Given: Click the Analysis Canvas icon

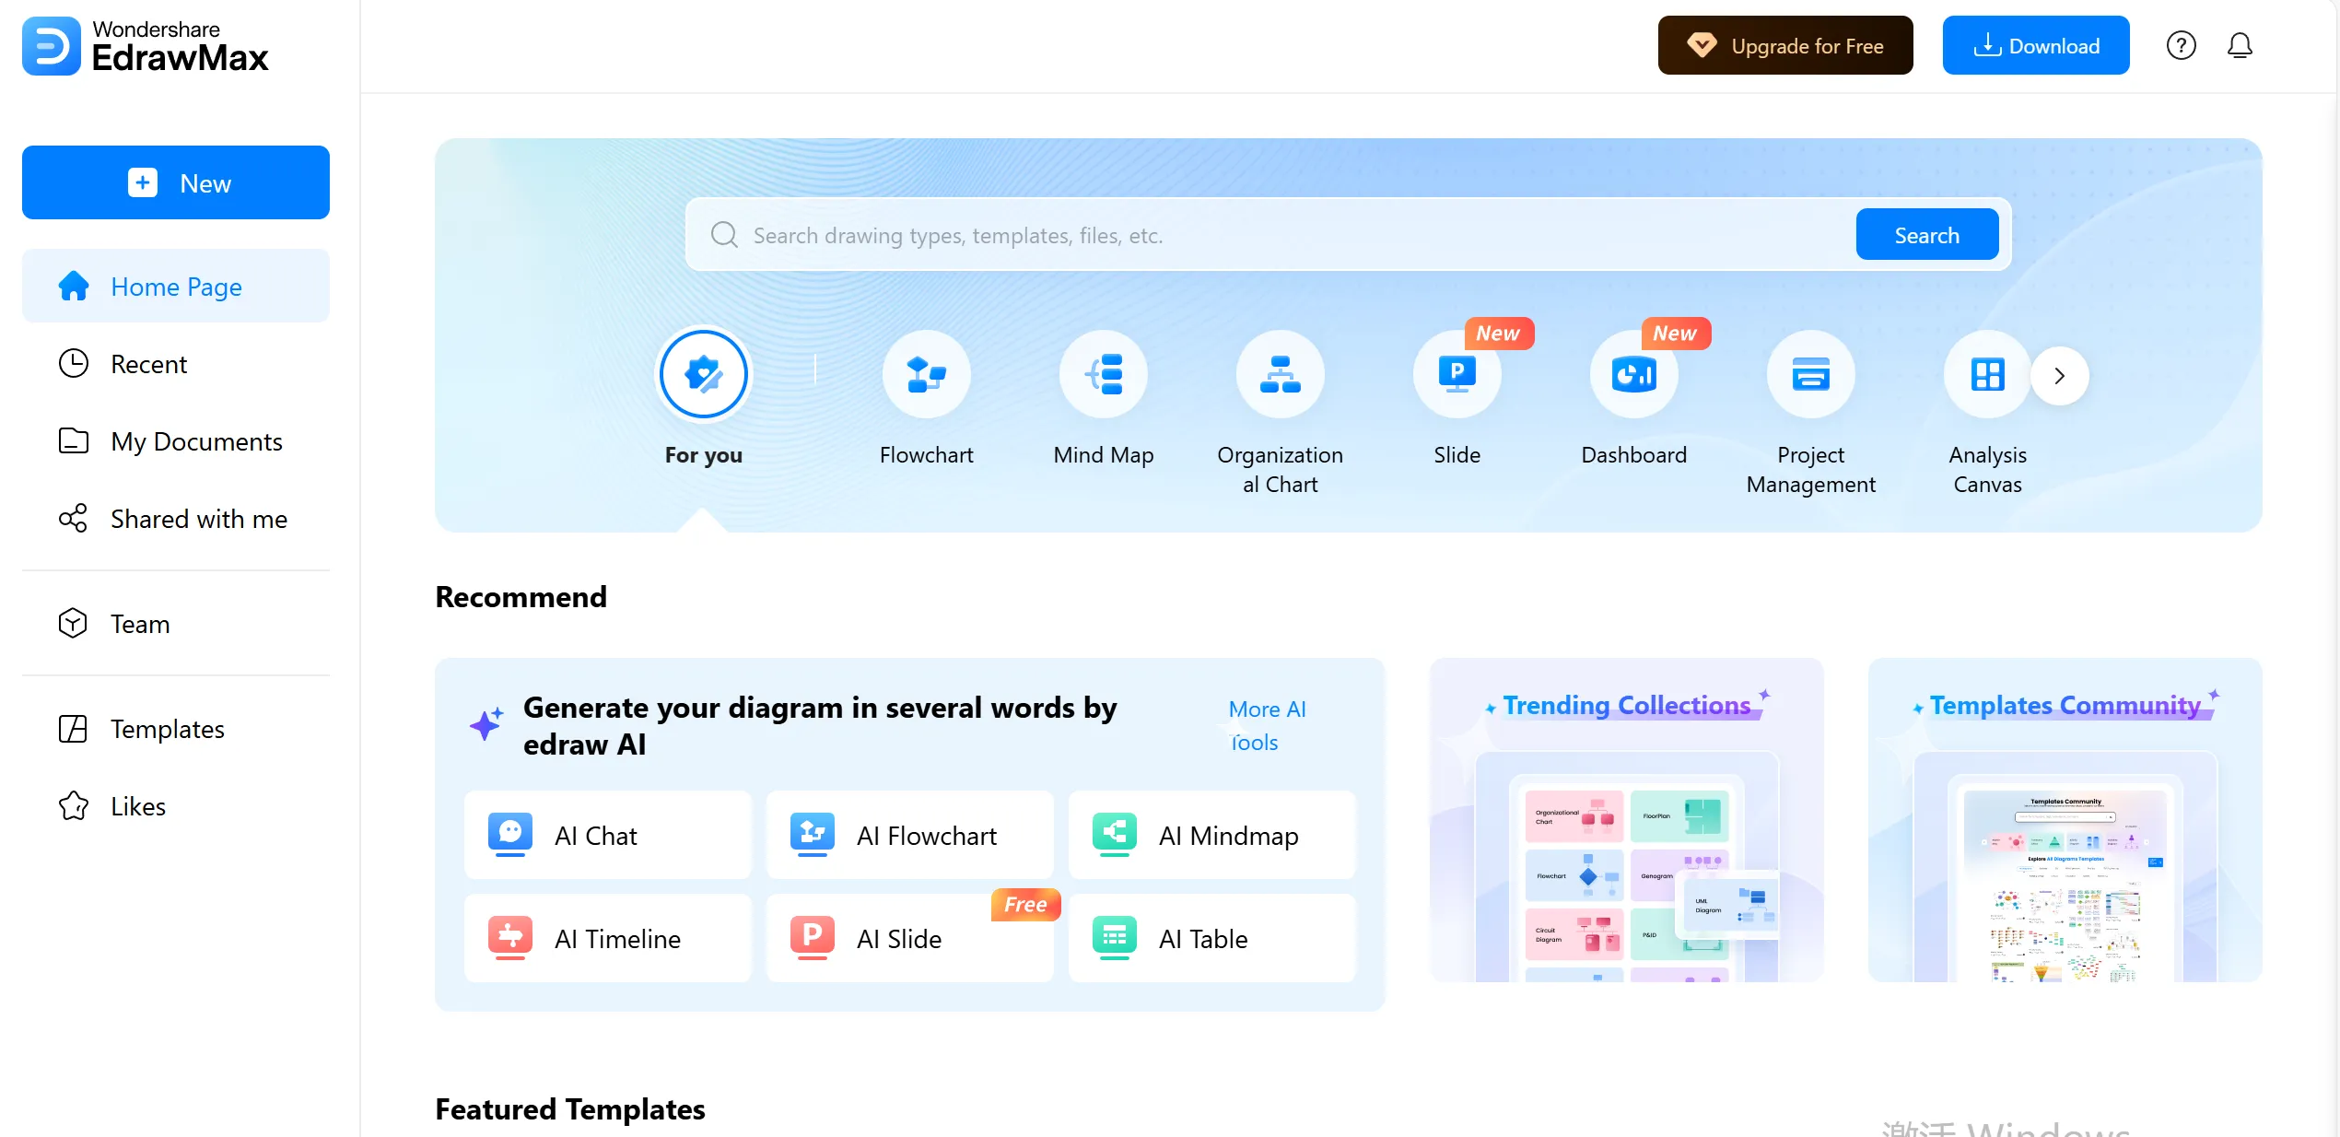Looking at the screenshot, I should click(1987, 374).
